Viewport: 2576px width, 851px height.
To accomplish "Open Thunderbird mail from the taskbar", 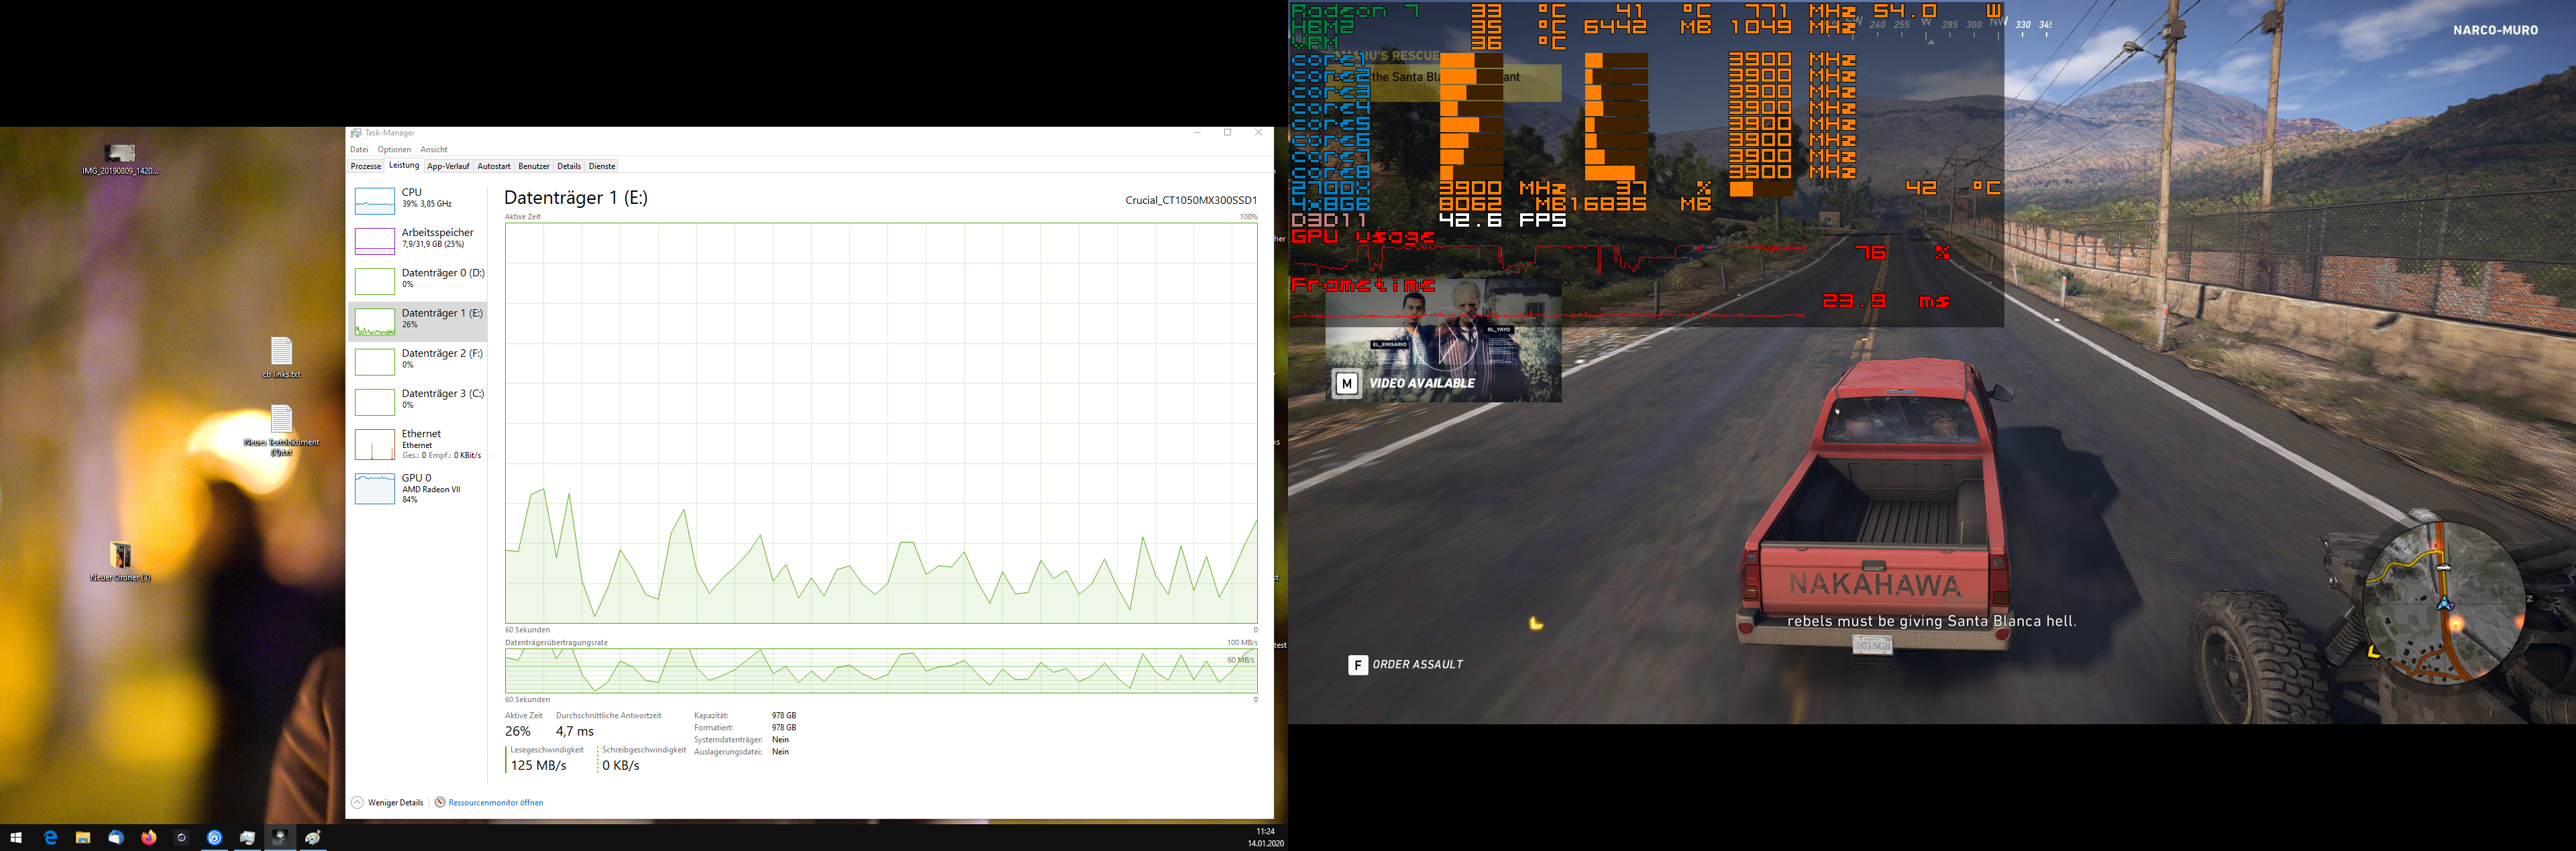I will pos(116,838).
